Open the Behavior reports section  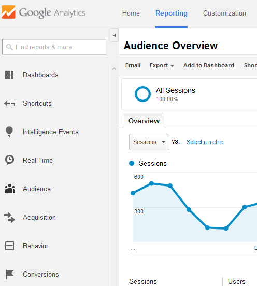pos(36,246)
